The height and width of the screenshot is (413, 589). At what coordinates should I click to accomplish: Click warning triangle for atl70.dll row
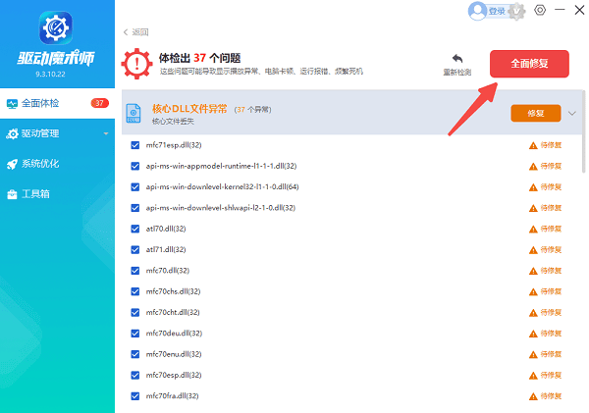pyautogui.click(x=533, y=229)
